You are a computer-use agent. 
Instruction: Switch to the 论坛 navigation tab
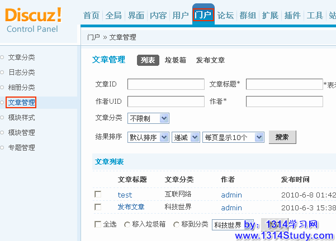coord(225,16)
